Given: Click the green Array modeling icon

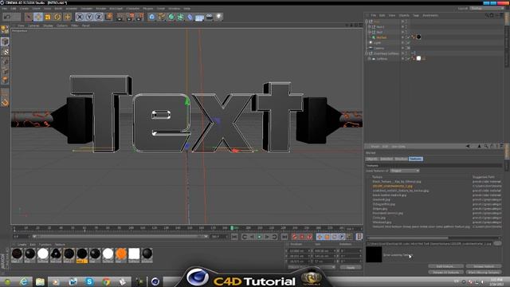Looking at the screenshot, I should tap(181, 17).
